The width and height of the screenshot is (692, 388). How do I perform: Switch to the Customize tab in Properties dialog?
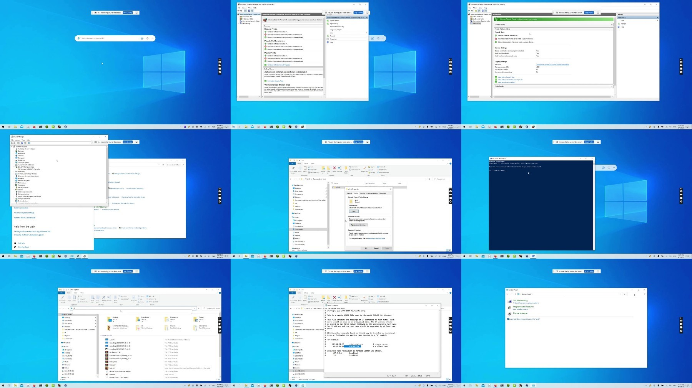[383, 193]
